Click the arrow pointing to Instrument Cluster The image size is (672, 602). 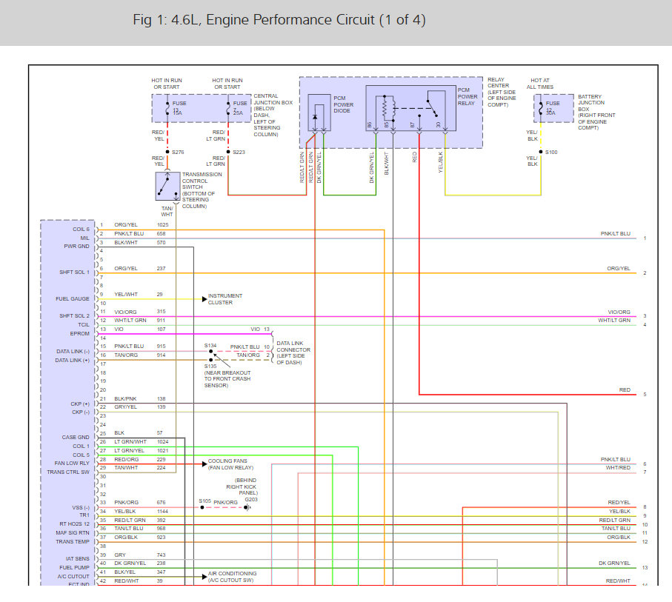point(204,299)
